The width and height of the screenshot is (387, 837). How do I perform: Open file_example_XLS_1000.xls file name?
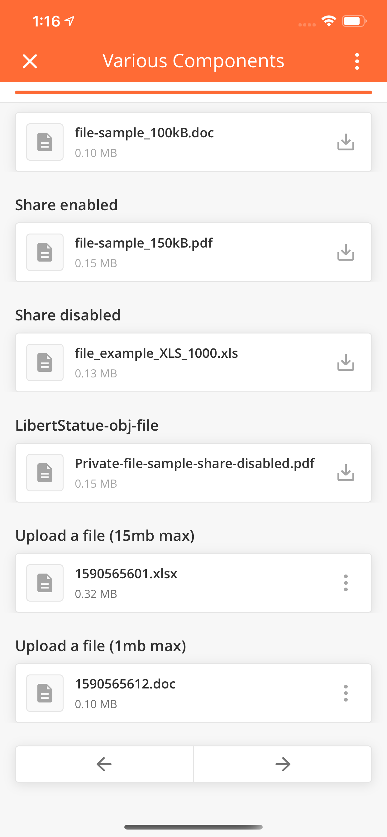(x=156, y=353)
